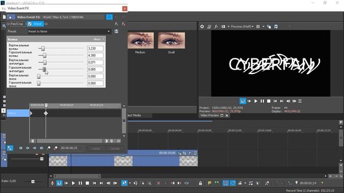The image size is (344, 193).
Task: Play the timeline from main transport
Action: click(x=73, y=183)
